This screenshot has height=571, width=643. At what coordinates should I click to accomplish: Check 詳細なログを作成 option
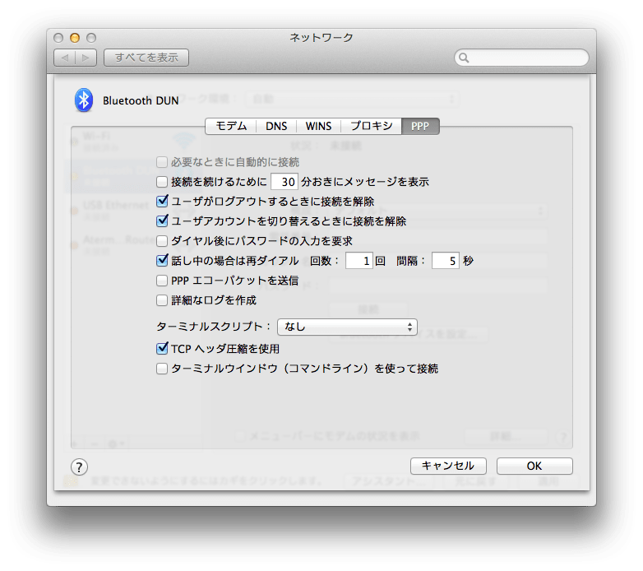pyautogui.click(x=162, y=300)
